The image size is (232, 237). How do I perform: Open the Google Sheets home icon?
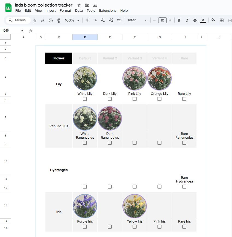click(x=8, y=8)
